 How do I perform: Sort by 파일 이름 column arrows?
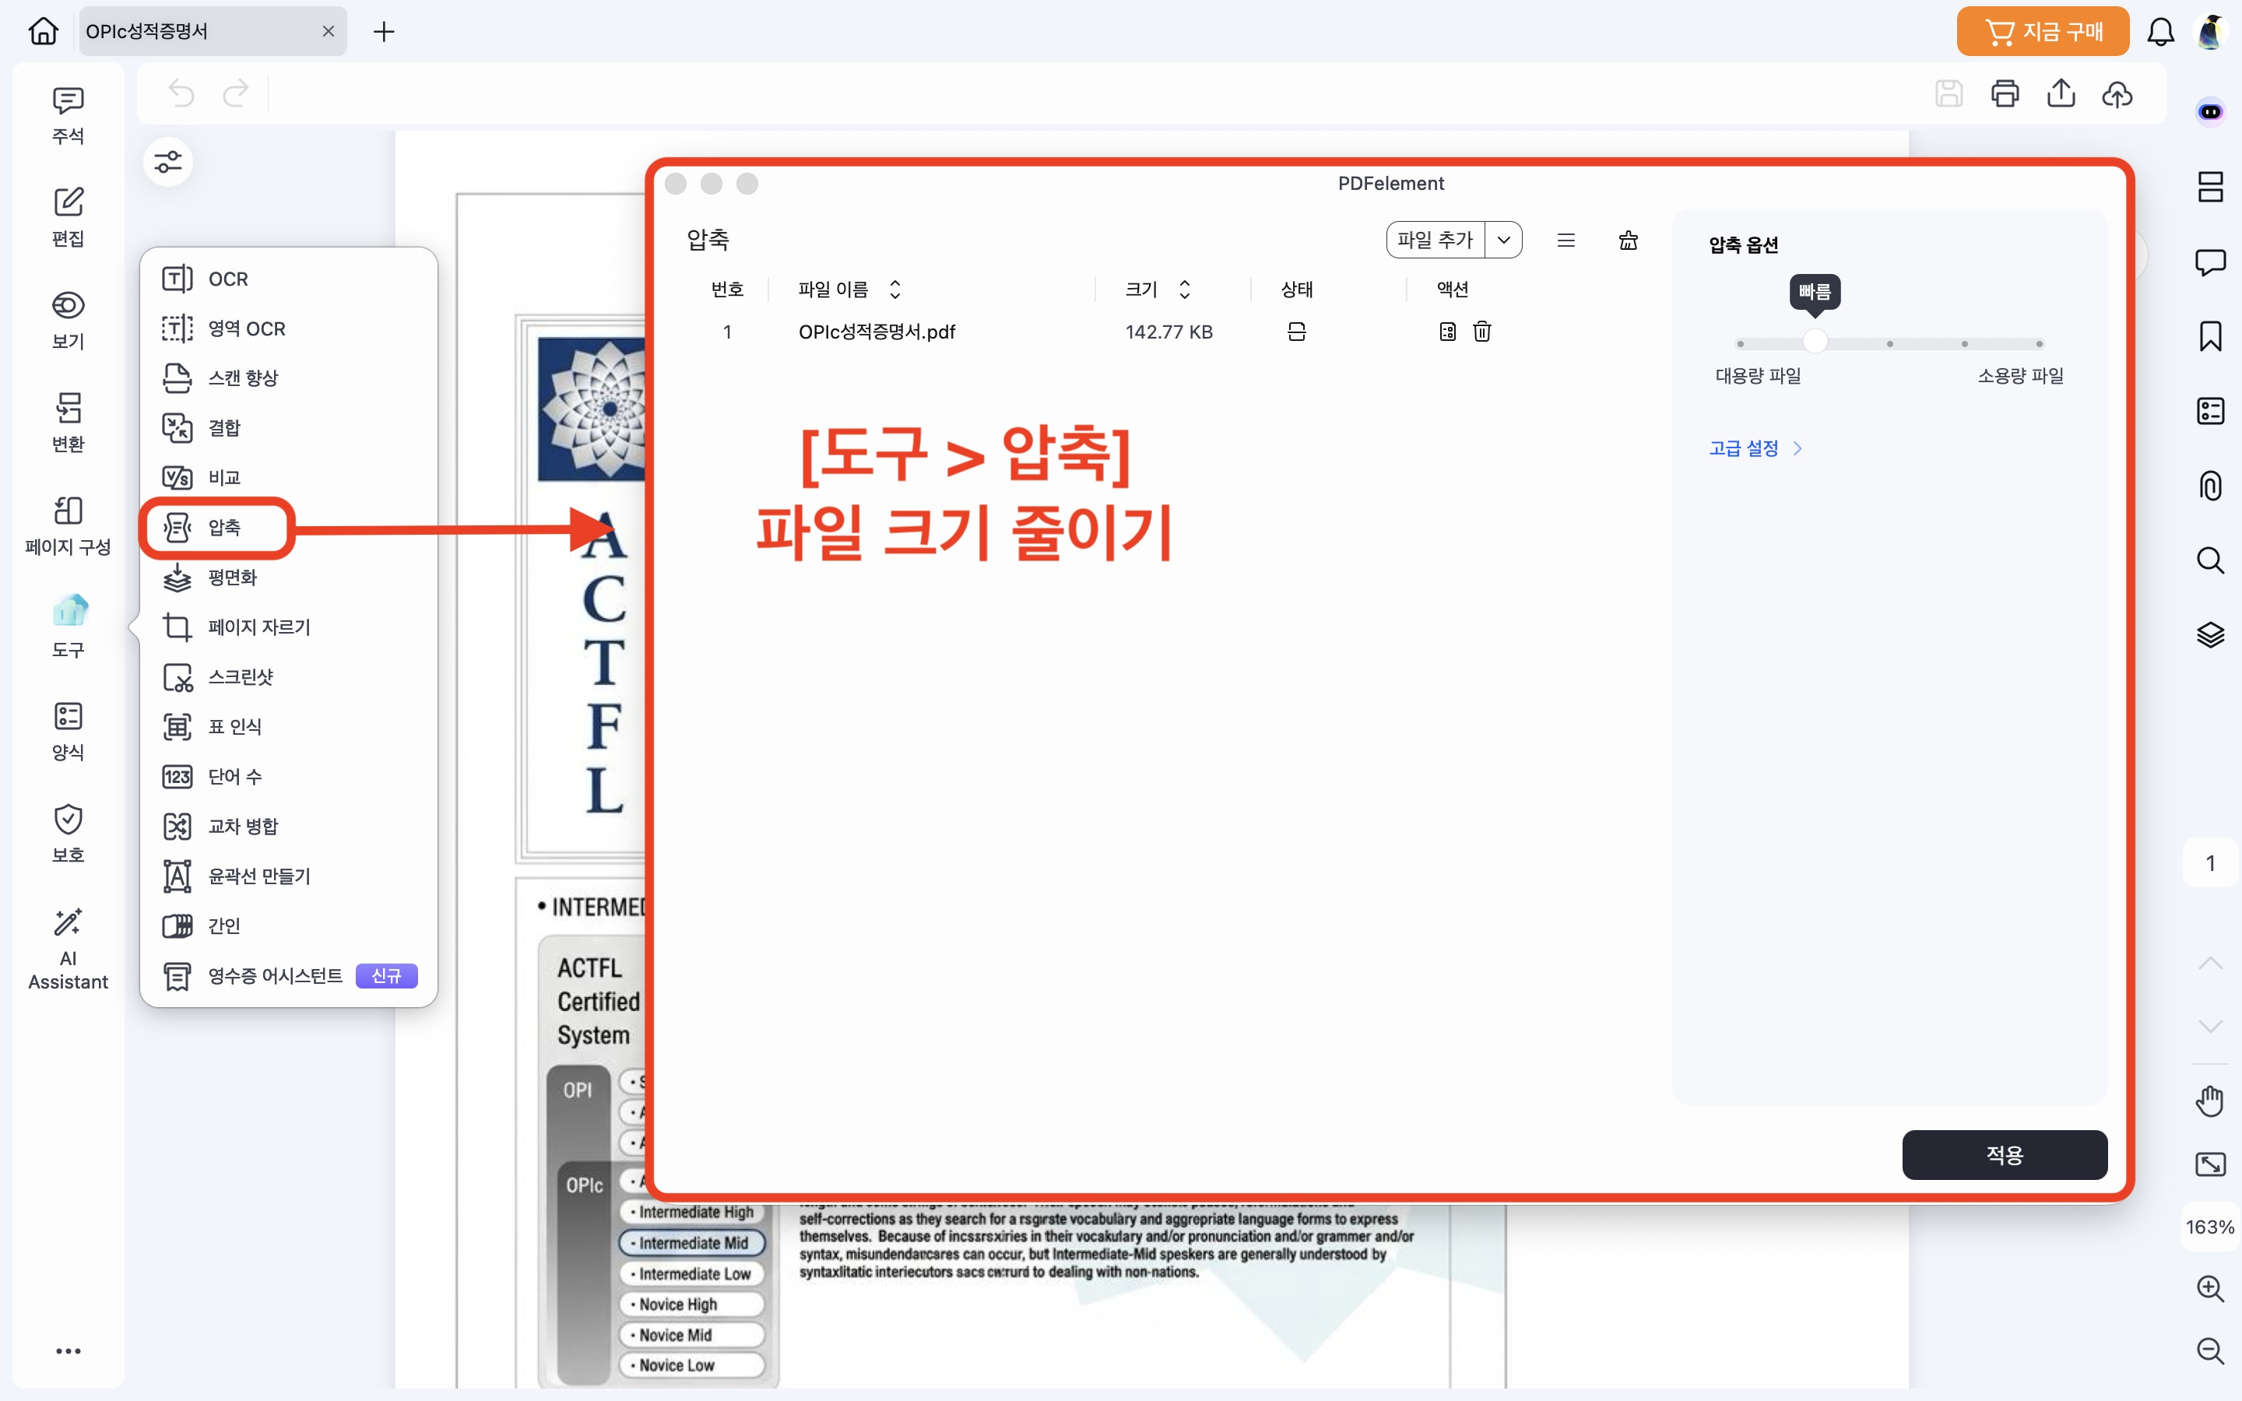895,290
